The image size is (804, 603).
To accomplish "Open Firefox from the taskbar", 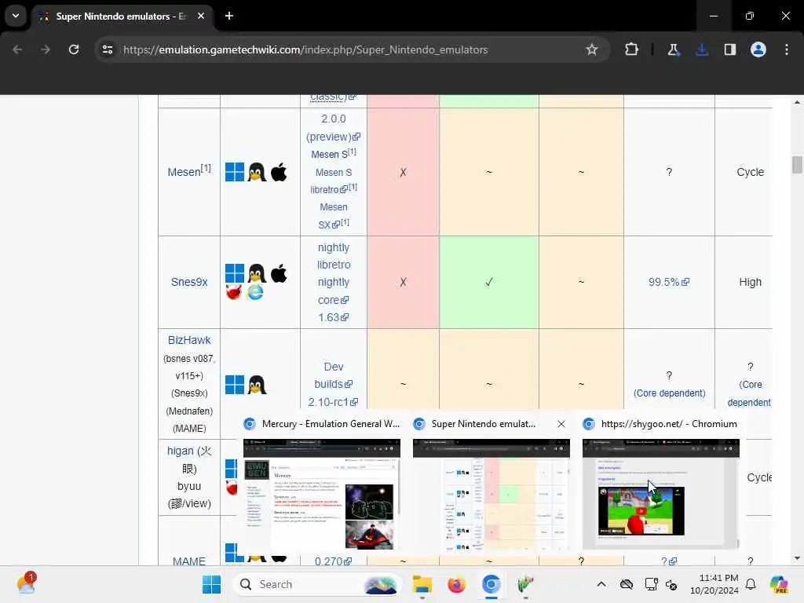I will [x=456, y=584].
